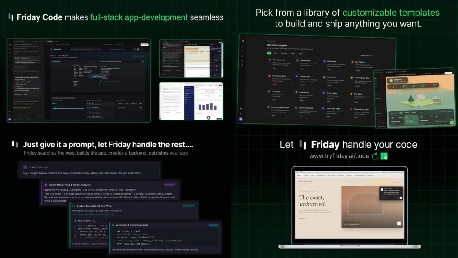Image resolution: width=458 pixels, height=258 pixels.
Task: Select the akai-midimix.ts file entry
Action: 85,221
